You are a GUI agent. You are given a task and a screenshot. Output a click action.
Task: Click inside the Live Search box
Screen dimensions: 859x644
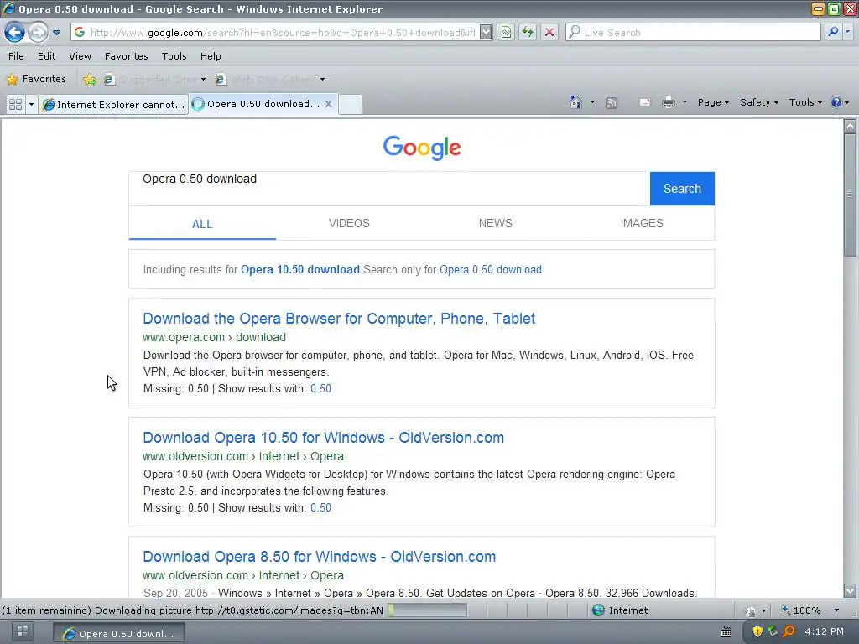click(x=694, y=33)
